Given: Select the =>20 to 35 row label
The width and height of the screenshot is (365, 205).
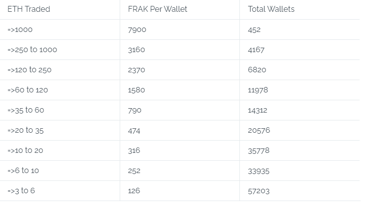Looking at the screenshot, I should 26,130.
